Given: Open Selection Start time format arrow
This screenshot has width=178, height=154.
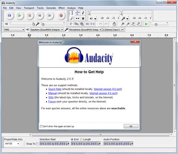Looking at the screenshot, I should tap(68, 143).
